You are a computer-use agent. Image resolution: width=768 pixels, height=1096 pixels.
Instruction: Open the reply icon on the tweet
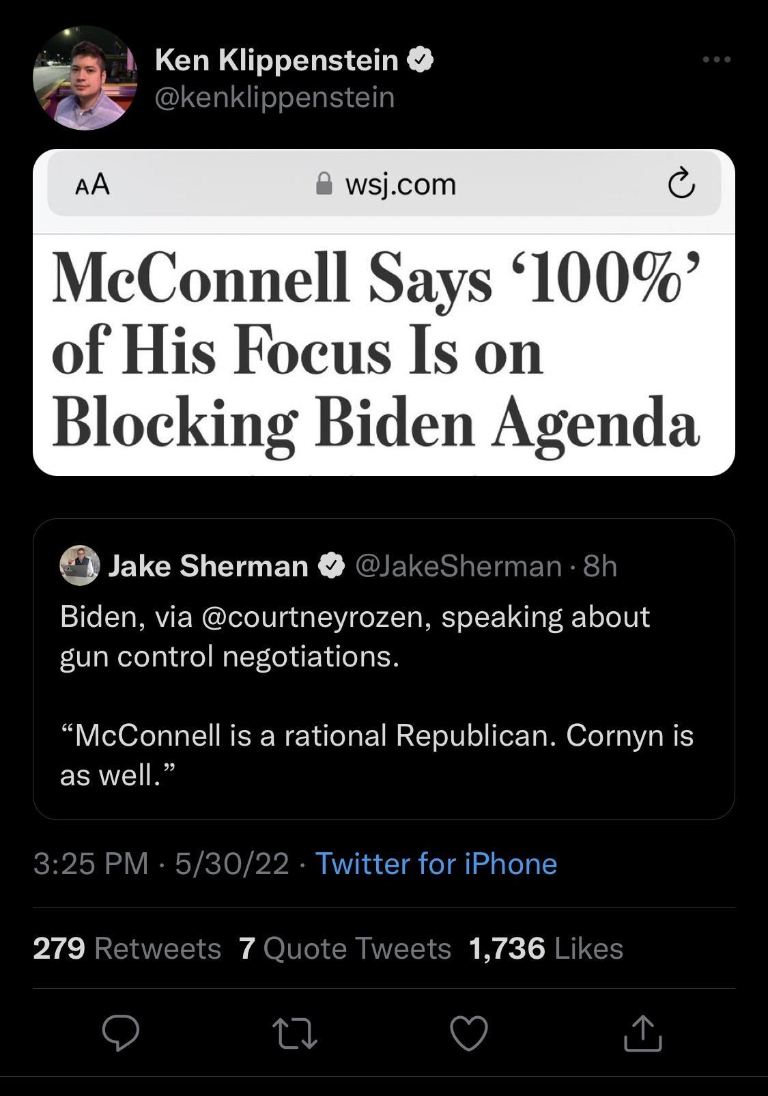click(x=122, y=1036)
